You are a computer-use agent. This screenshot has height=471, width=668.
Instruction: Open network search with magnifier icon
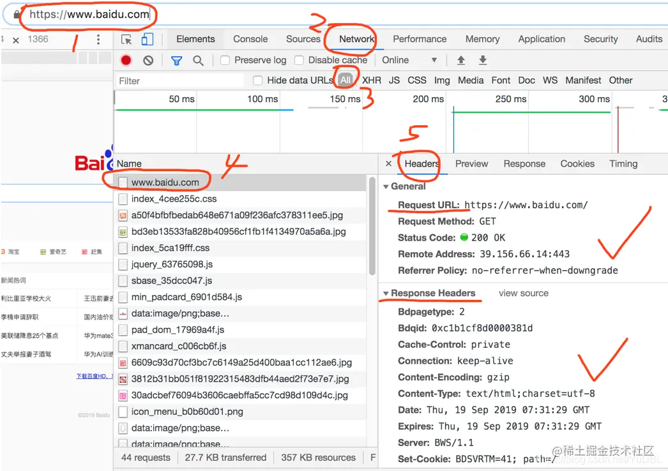pyautogui.click(x=198, y=61)
